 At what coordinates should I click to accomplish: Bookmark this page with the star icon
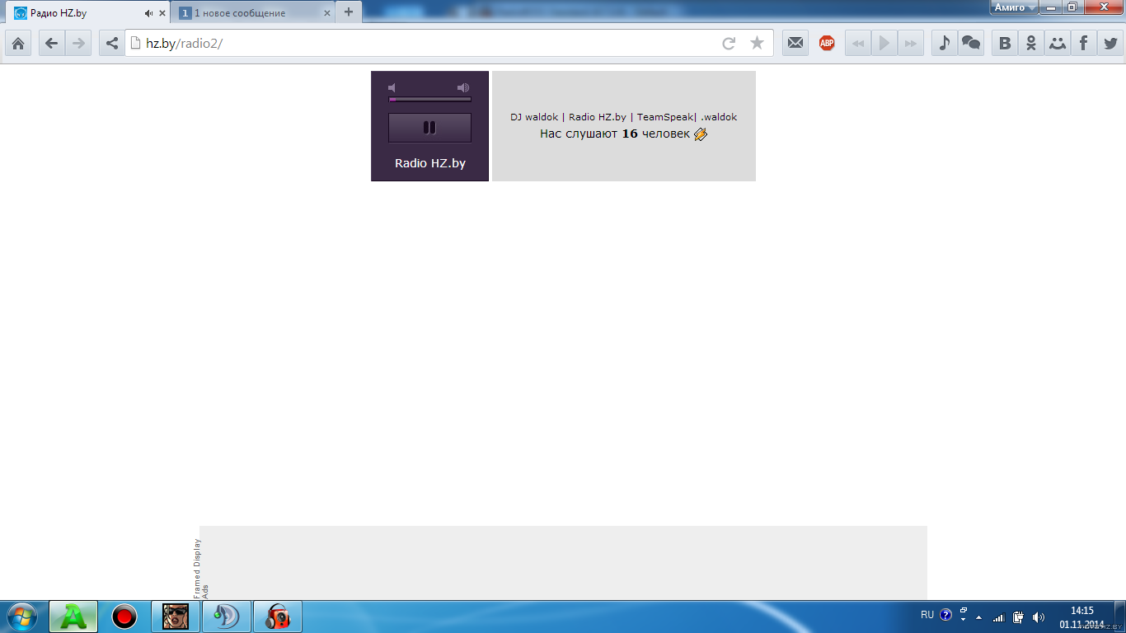757,43
